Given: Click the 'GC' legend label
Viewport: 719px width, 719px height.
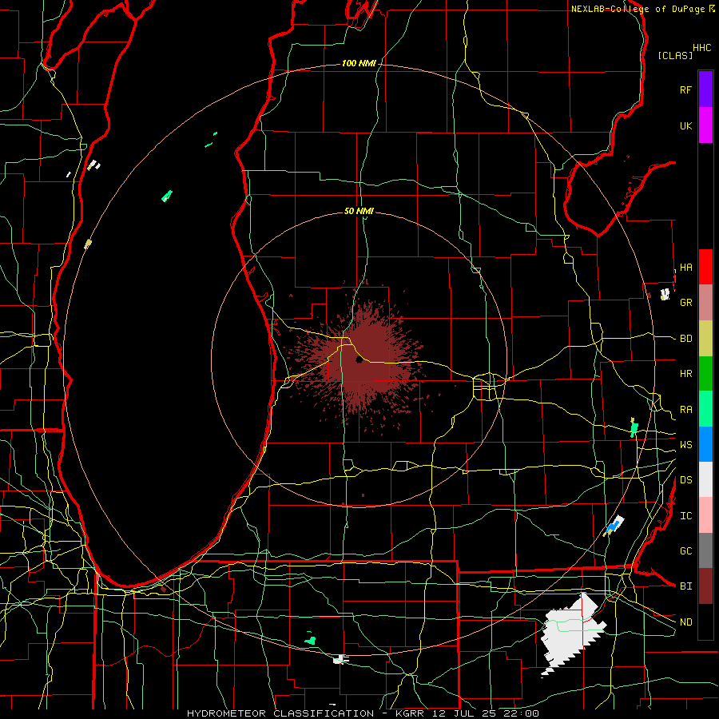Looking at the screenshot, I should [686, 551].
